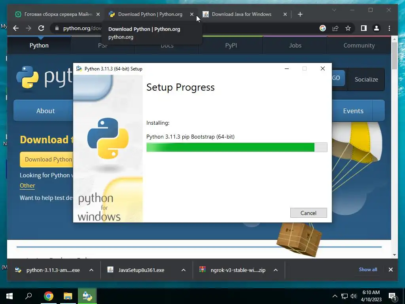Click the About menu on python.org
405x304 pixels.
coord(45,111)
